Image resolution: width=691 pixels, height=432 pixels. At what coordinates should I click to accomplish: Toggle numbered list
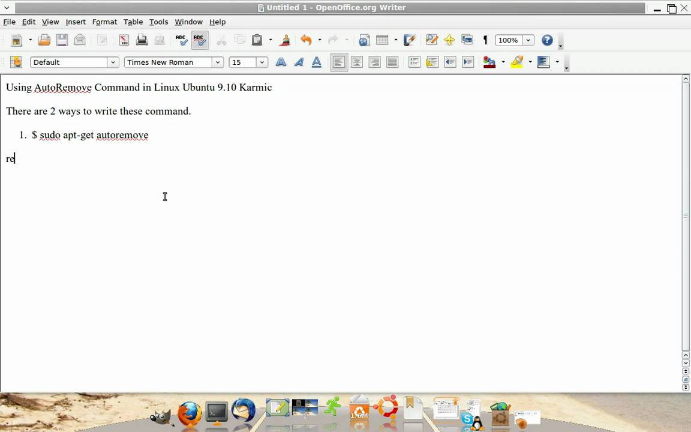point(414,62)
